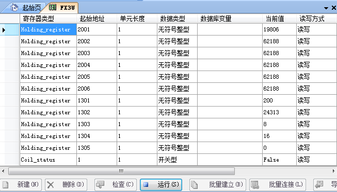Click the 新建(N) new document icon
The width and height of the screenshot is (337, 192).
pyautogui.click(x=5, y=185)
